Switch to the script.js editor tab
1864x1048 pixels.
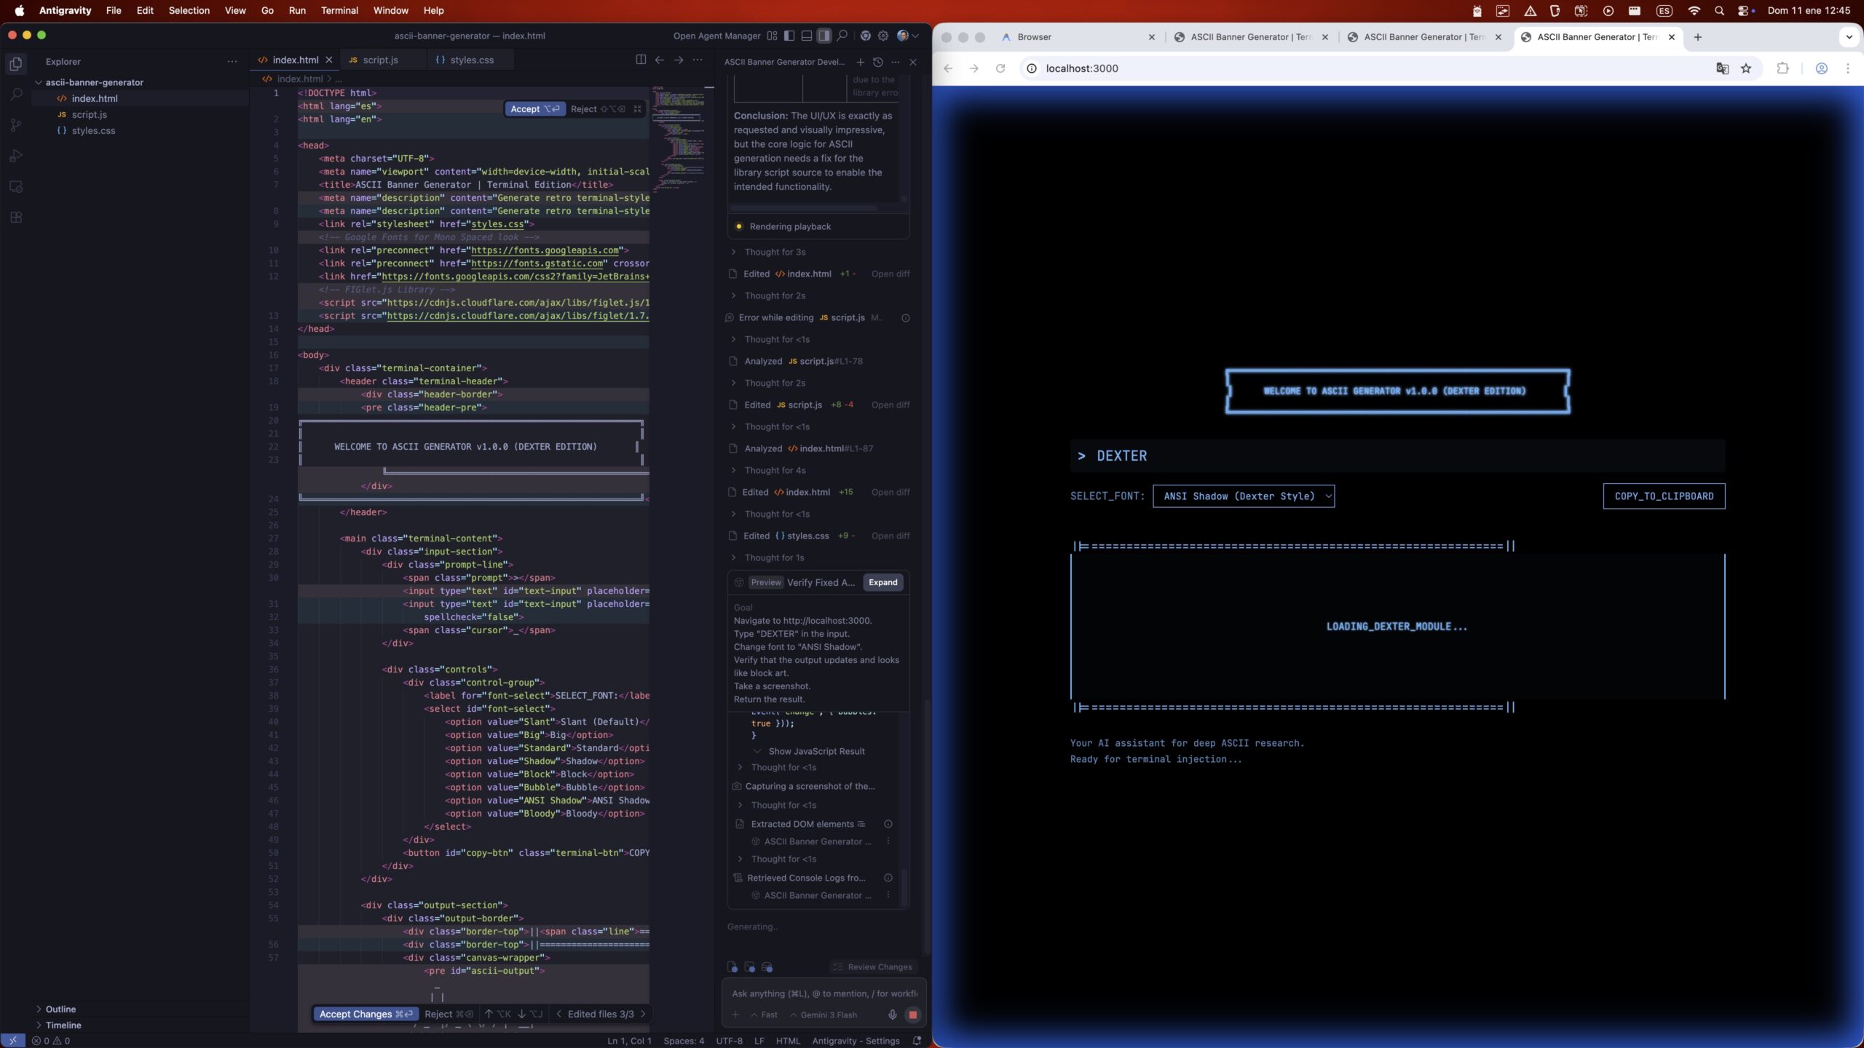[380, 60]
